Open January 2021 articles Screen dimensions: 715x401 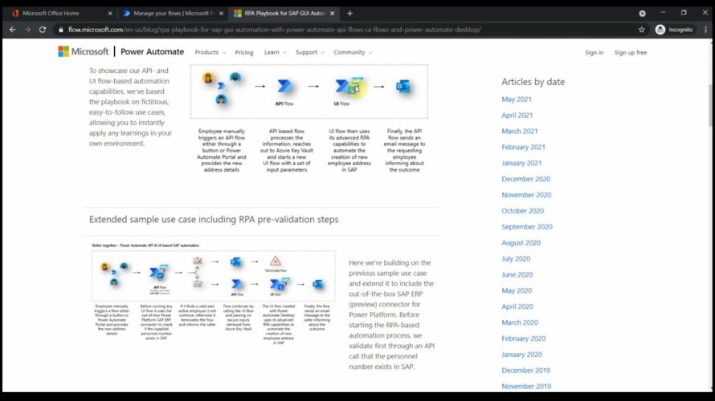point(521,163)
